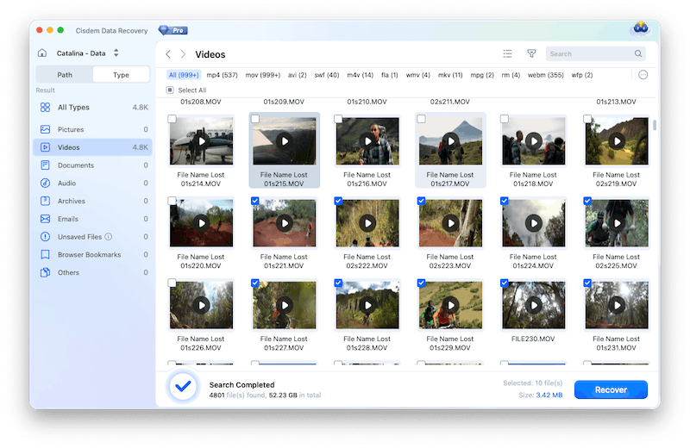This screenshot has height=448, width=690.
Task: Play the 01s218.MOV video preview
Action: pyautogui.click(x=534, y=141)
